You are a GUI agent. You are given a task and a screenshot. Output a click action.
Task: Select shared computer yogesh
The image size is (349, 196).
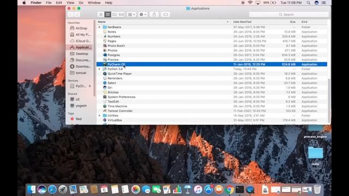pyautogui.click(x=79, y=106)
